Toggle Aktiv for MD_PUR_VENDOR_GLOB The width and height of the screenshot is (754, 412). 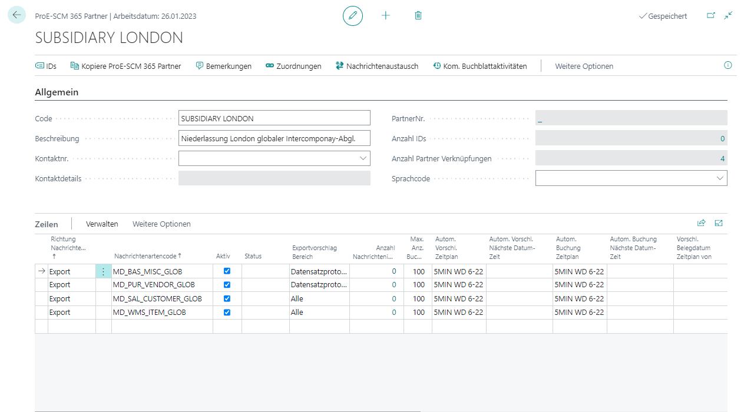(x=227, y=284)
